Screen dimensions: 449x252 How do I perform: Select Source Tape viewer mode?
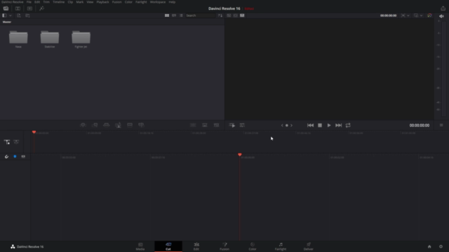coord(236,15)
